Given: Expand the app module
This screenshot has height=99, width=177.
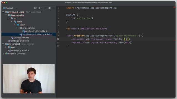Looking at the screenshot, I should [x=6, y=47].
